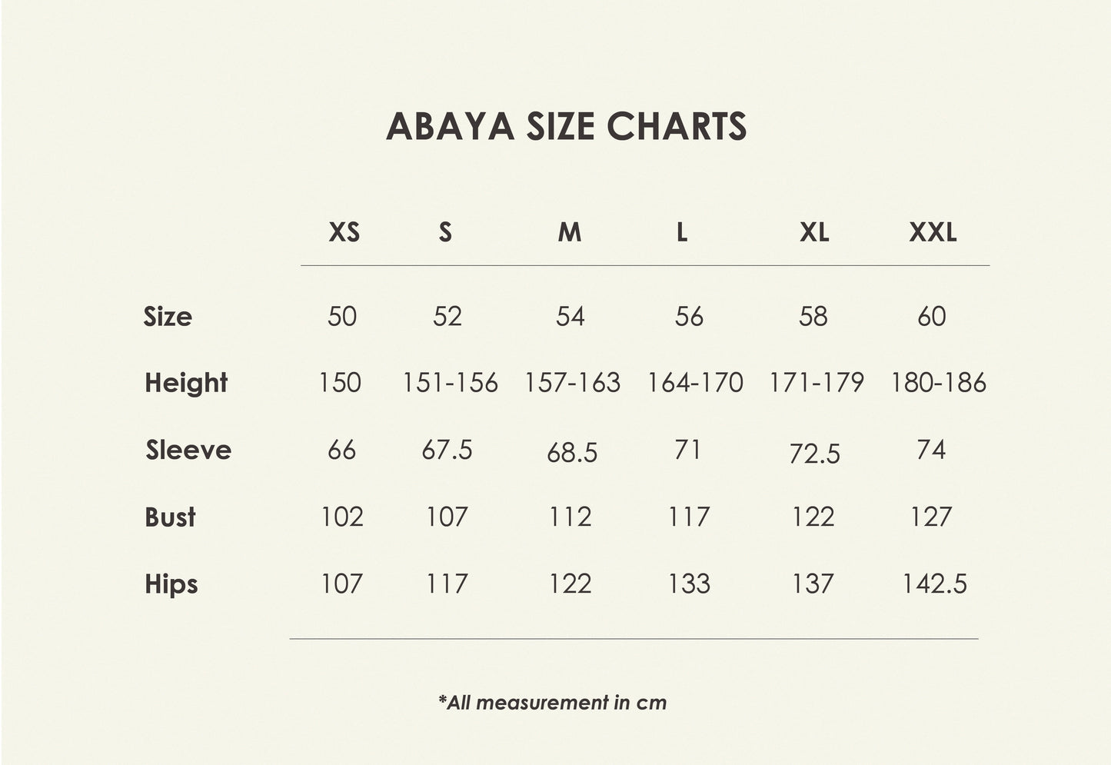Select the XS column header
Image resolution: width=1111 pixels, height=765 pixels.
pos(344,232)
